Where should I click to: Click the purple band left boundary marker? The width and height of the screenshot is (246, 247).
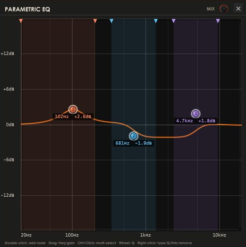(x=173, y=21)
